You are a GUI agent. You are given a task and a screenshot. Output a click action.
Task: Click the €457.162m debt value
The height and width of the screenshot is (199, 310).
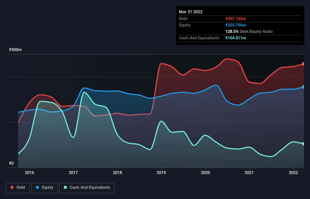coord(236,19)
